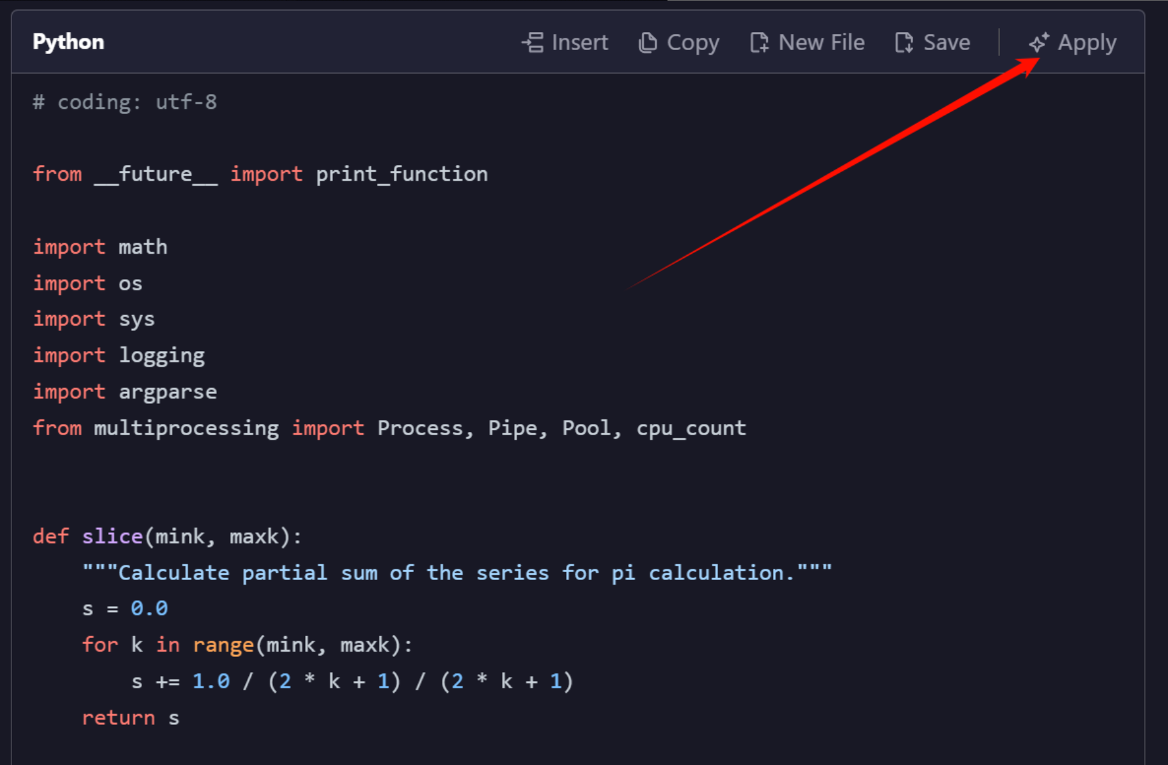Choose the New File text label
This screenshot has width=1168, height=765.
click(821, 43)
